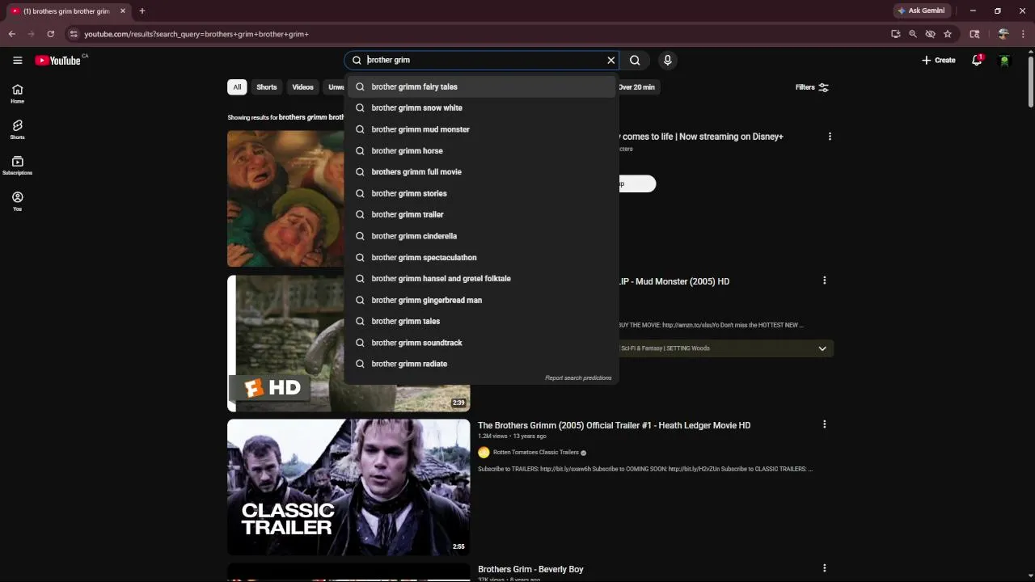Click the install app icon in address bar
Viewport: 1035px width, 582px height.
(895, 34)
